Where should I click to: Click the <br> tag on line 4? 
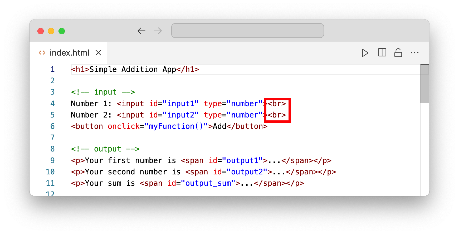277,104
